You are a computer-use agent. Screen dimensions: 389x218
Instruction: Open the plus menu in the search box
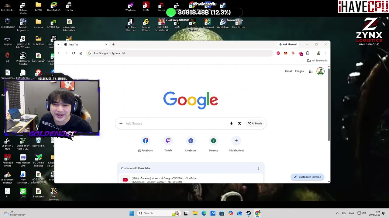coord(121,124)
